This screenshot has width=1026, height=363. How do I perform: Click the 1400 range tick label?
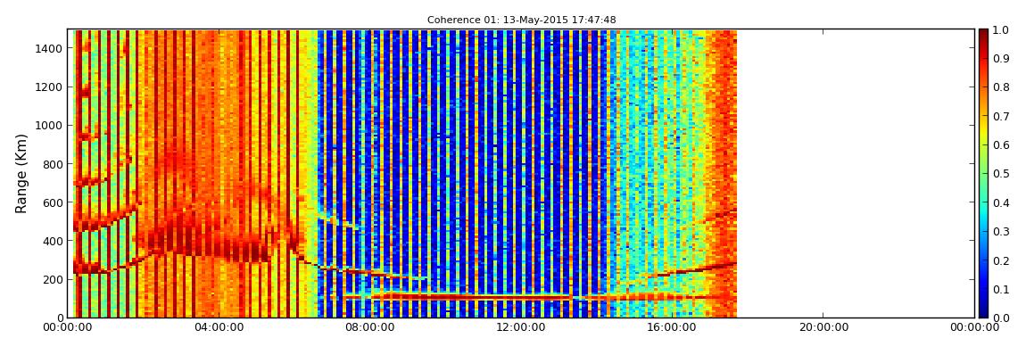[50, 48]
